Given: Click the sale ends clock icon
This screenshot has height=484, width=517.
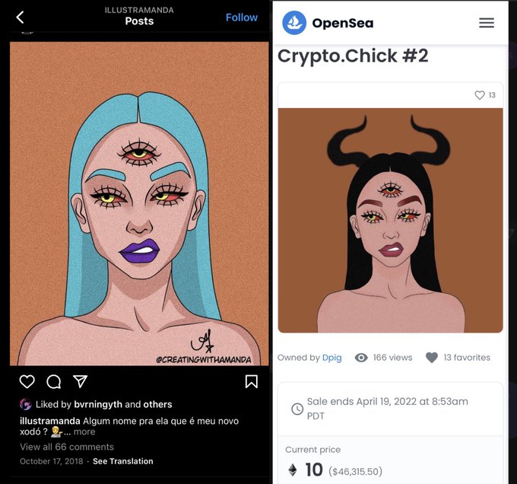Looking at the screenshot, I should (x=297, y=409).
